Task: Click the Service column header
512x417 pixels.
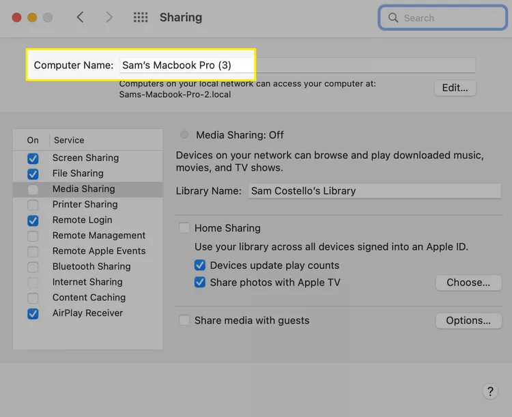Action: 69,141
